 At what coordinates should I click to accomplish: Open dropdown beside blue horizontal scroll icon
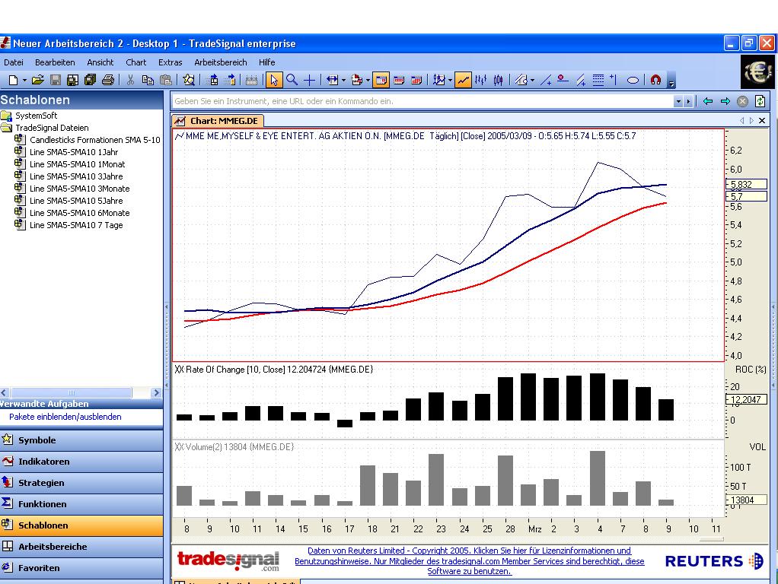[343, 81]
